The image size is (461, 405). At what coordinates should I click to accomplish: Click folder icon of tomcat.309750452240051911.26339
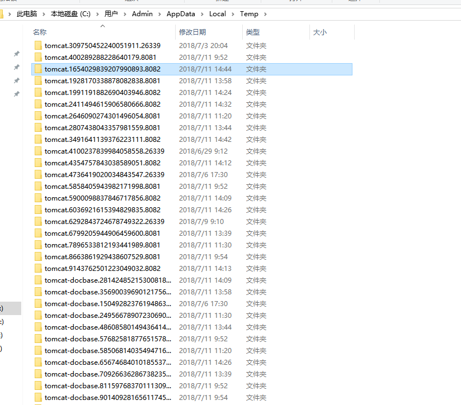point(38,45)
